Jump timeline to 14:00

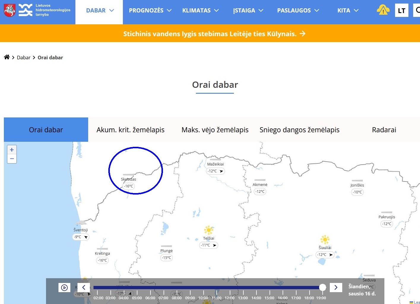pos(256,298)
